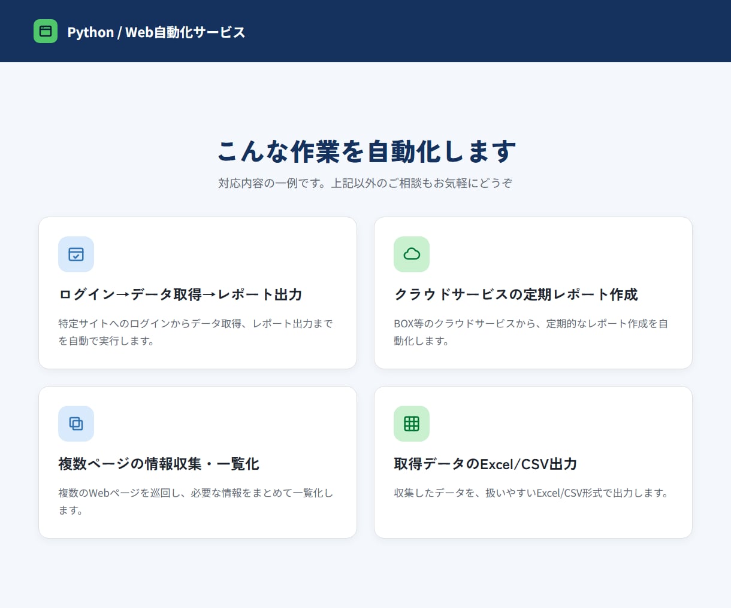This screenshot has height=608, width=731.
Task: Click the heading こんな作業を自動化します
Action: pos(365,151)
